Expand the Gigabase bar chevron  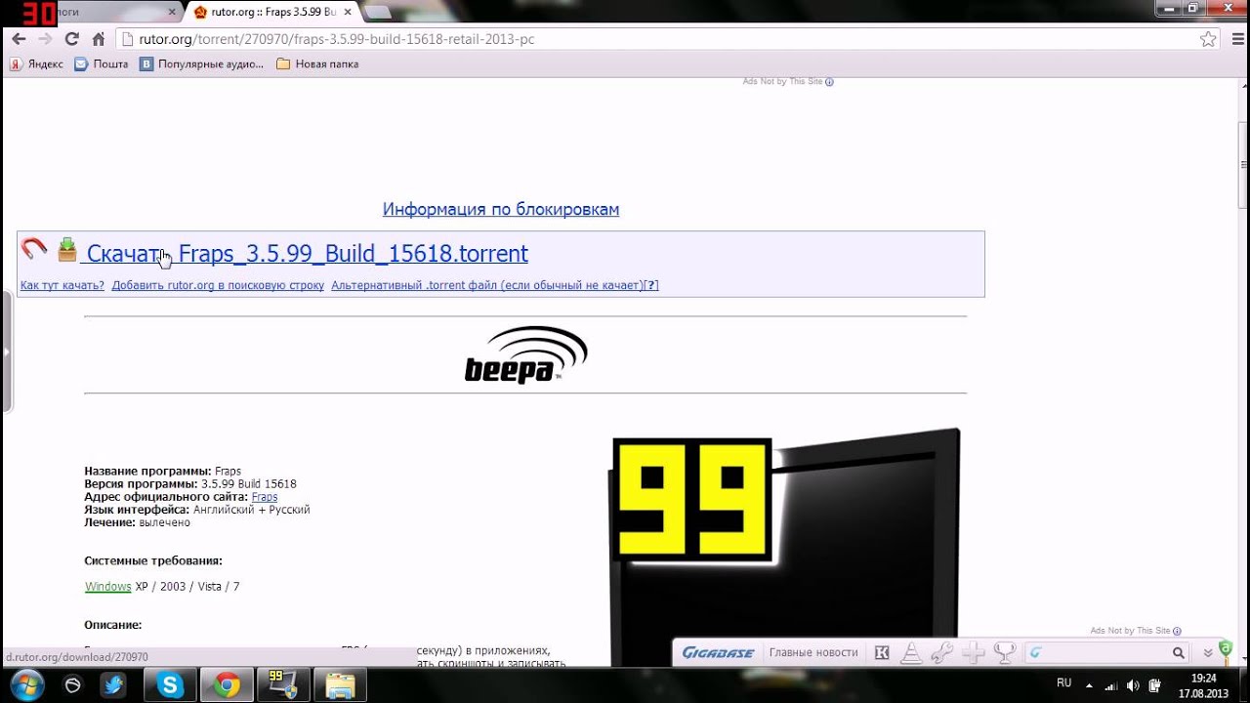(x=1208, y=652)
